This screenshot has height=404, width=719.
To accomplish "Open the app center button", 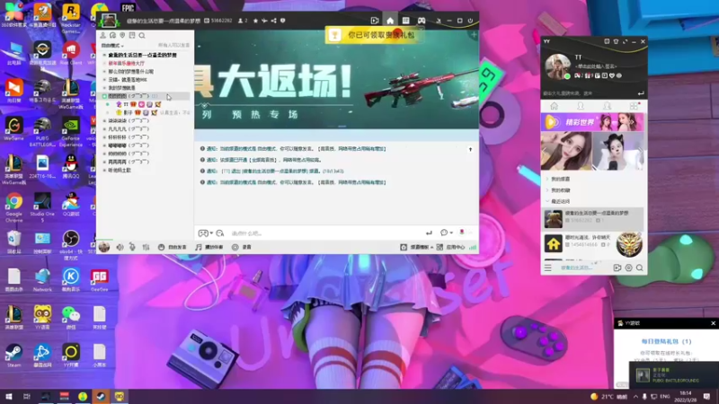I will coord(451,248).
